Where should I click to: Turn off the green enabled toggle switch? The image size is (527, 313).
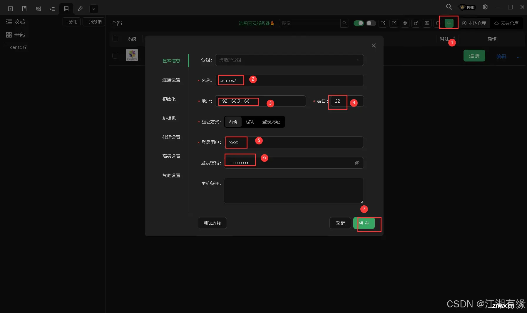(x=359, y=23)
